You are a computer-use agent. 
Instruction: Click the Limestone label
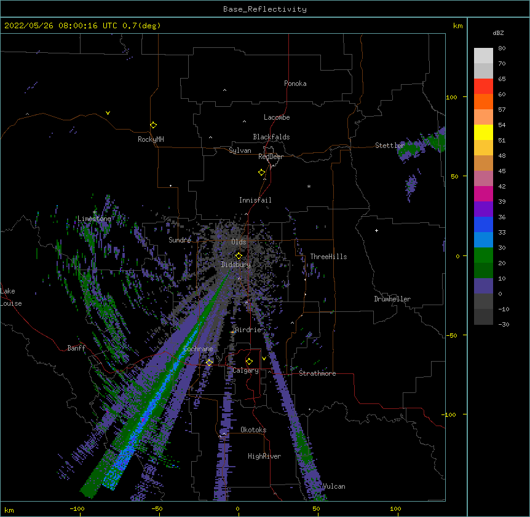(x=94, y=219)
